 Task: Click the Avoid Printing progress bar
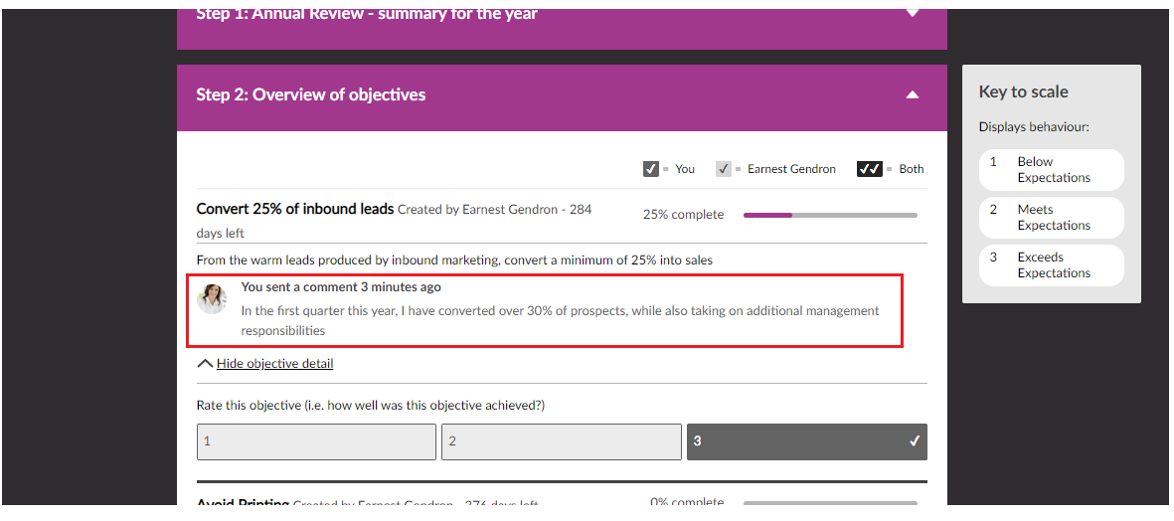pyautogui.click(x=830, y=504)
